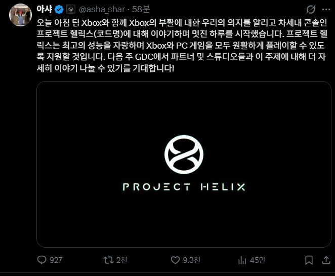Open the Grok explain-this-post icon
335x276 pixels.
point(310,10)
